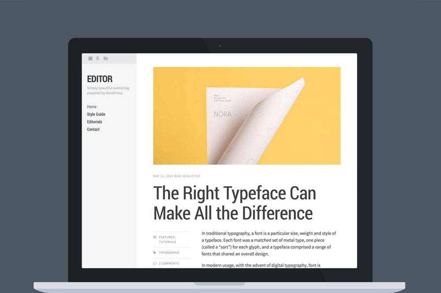This screenshot has width=441, height=293.
Task: Click the EDITOR site title
Action: 100,79
